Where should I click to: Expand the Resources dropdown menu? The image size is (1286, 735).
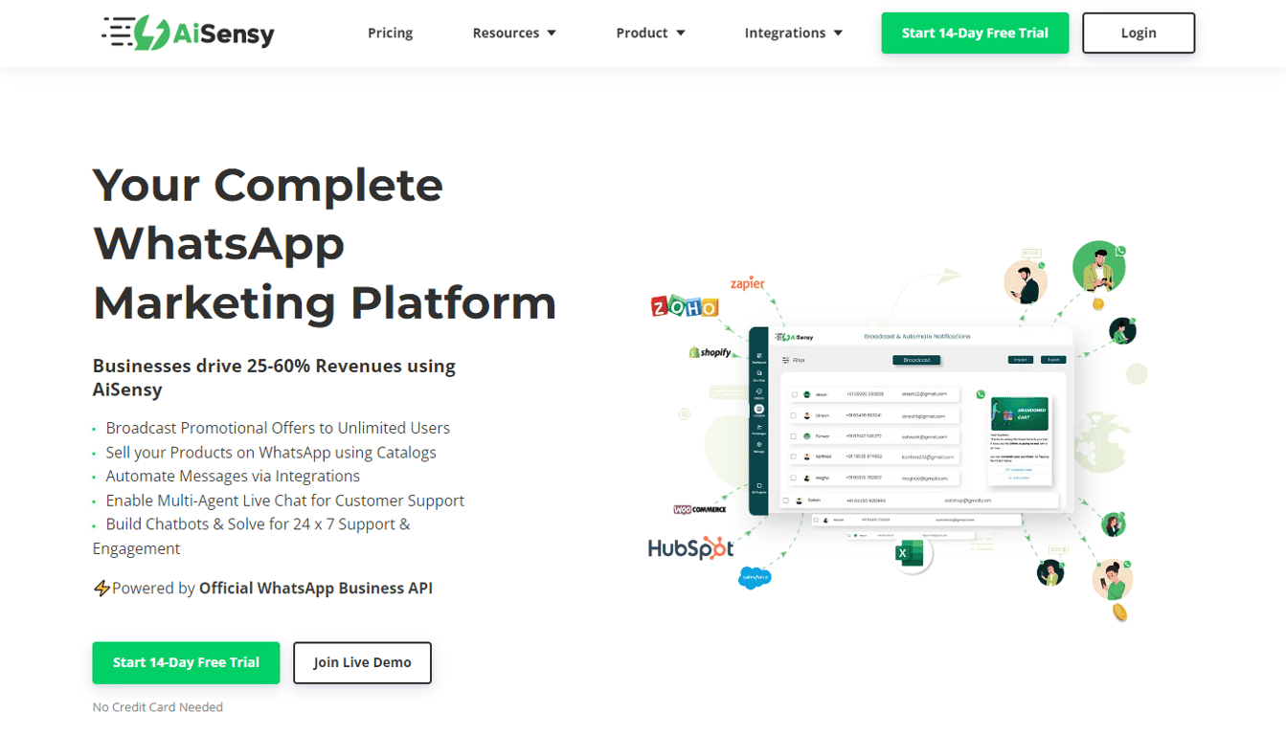[x=514, y=33]
